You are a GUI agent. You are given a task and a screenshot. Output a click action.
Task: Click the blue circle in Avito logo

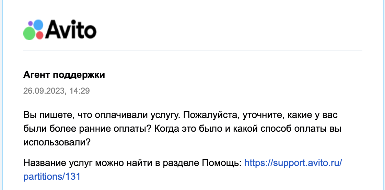[38, 25]
